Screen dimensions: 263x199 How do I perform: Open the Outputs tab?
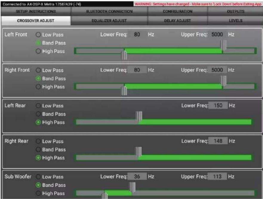coord(236,11)
